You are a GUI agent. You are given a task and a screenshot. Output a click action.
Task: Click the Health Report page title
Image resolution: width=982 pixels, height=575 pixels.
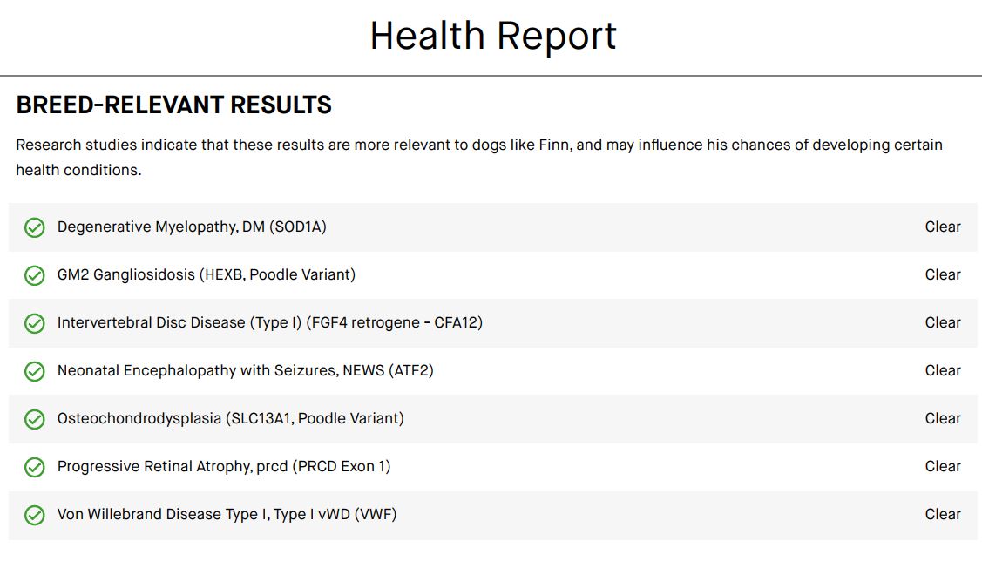pos(493,36)
